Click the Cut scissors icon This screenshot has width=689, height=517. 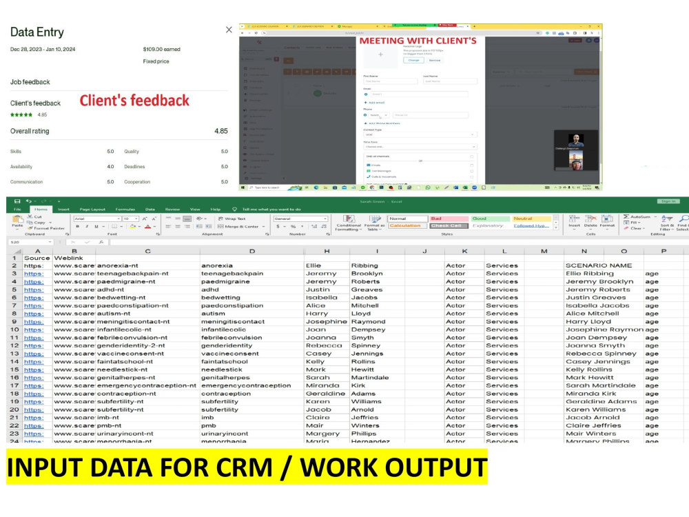pos(30,216)
